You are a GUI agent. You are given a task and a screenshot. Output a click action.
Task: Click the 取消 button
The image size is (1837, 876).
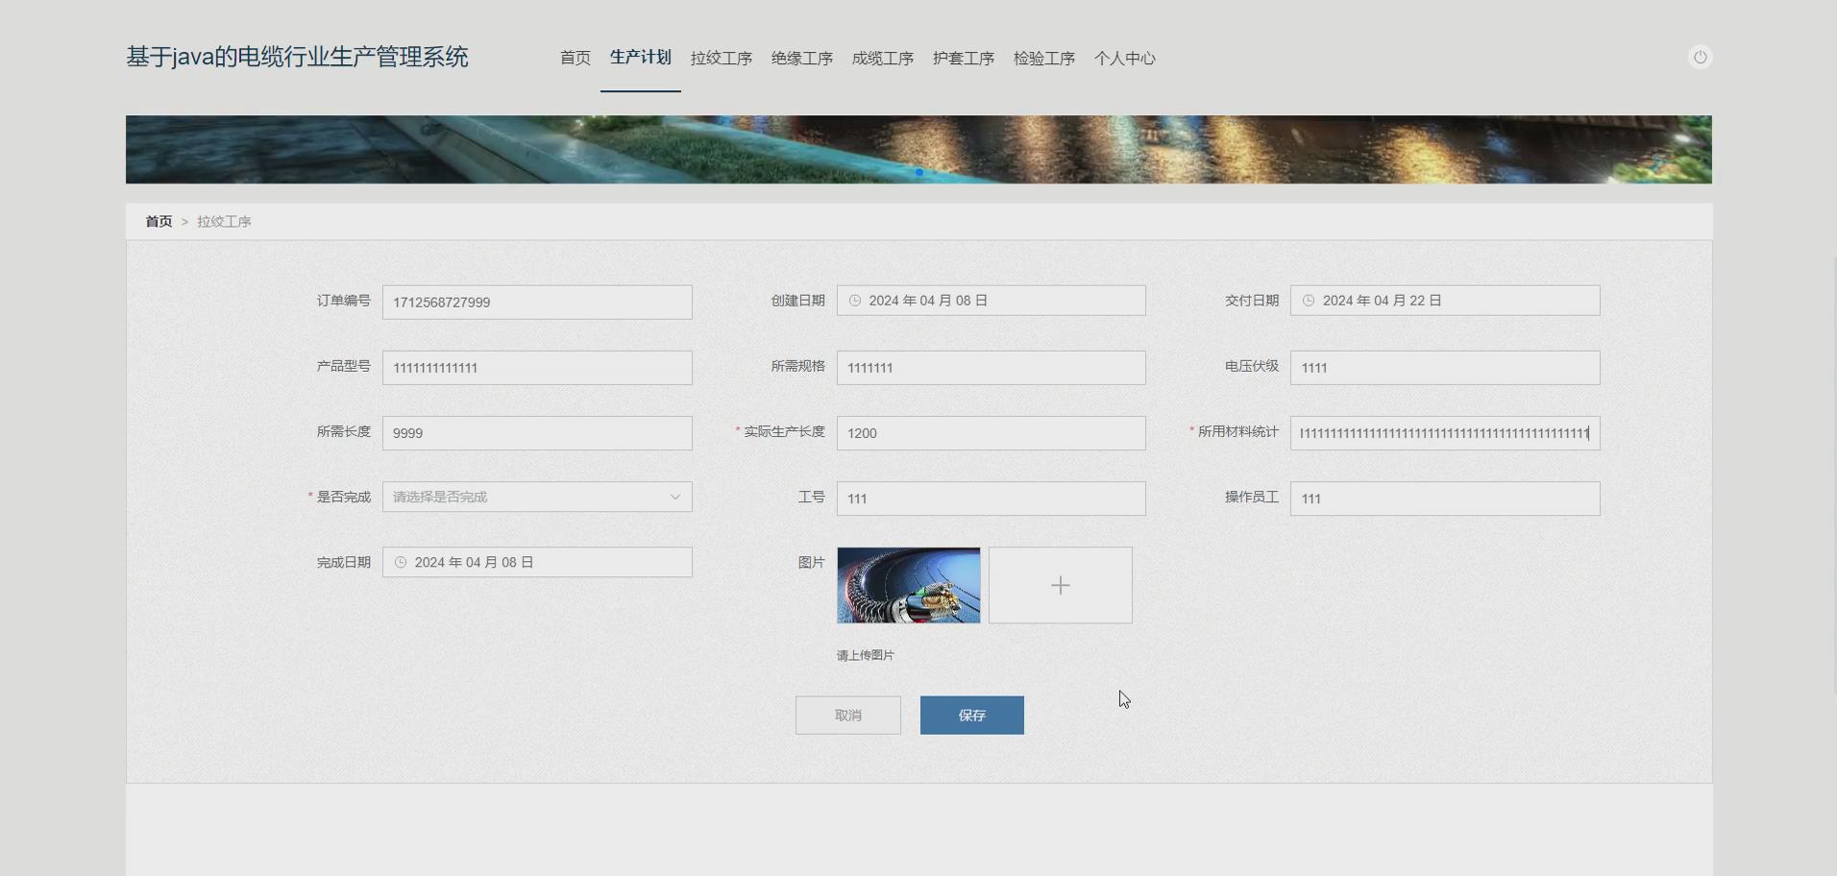pyautogui.click(x=848, y=716)
